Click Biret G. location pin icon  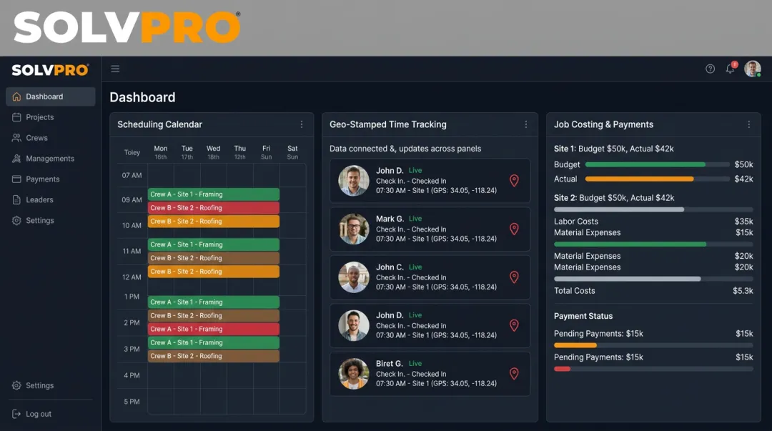514,374
